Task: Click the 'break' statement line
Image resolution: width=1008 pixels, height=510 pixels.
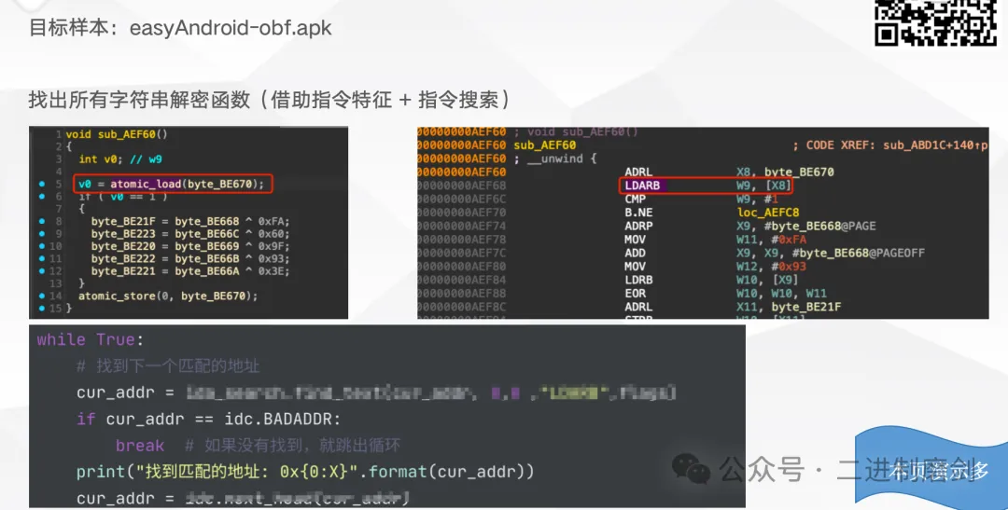Action: tap(139, 446)
